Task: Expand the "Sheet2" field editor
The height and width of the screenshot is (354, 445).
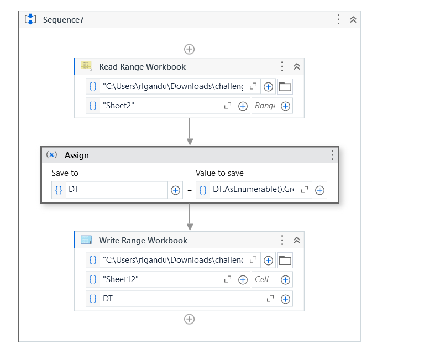Action: pyautogui.click(x=227, y=106)
